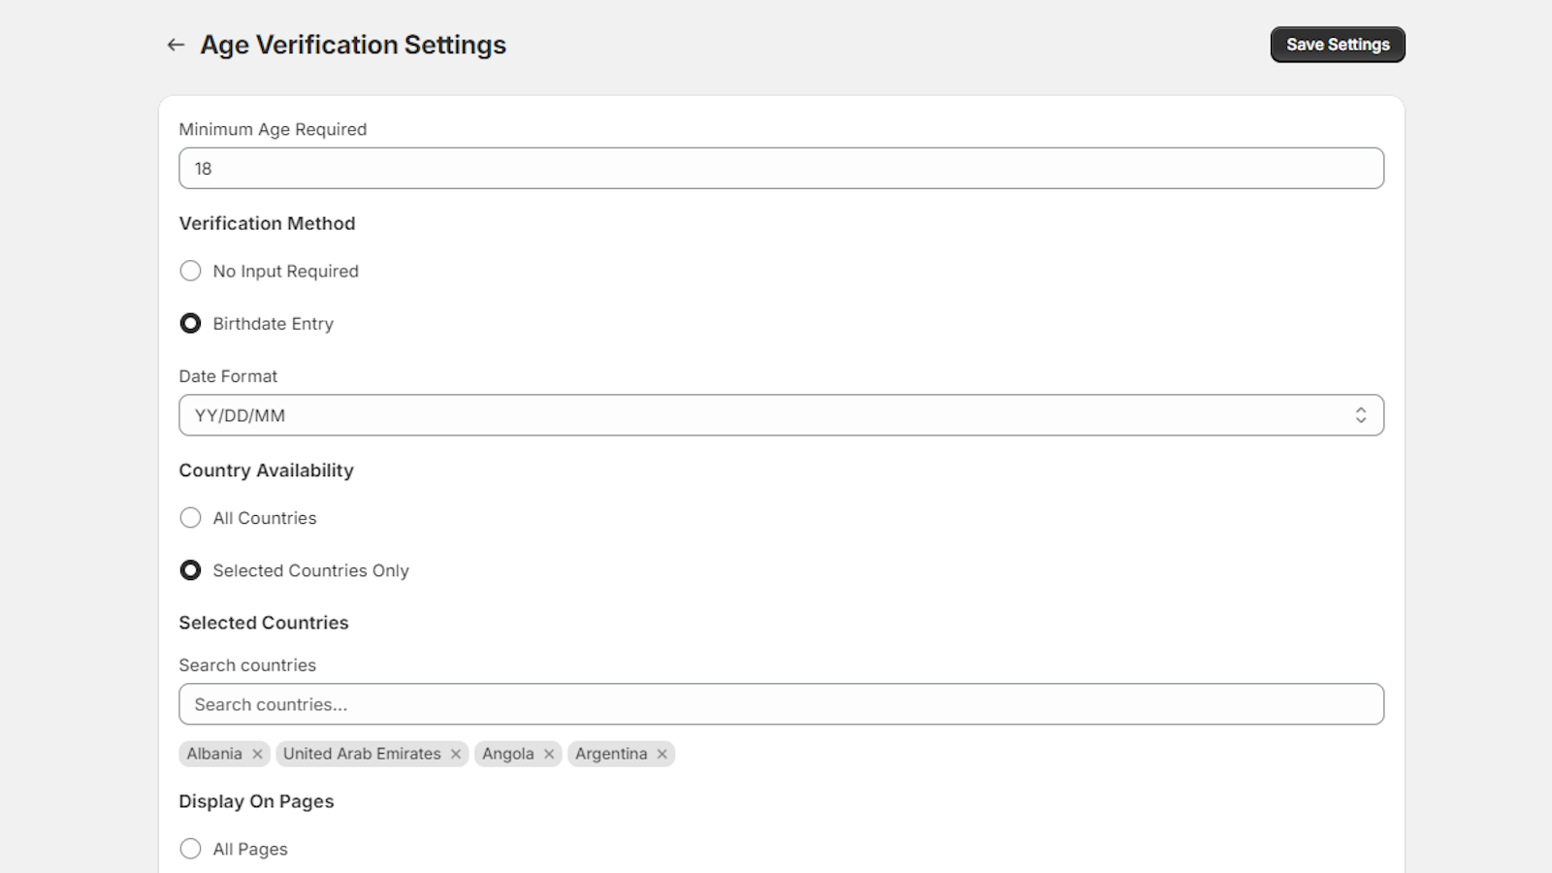Screen dimensions: 1552x873
Task: Click Save Settings
Action: point(1337,44)
